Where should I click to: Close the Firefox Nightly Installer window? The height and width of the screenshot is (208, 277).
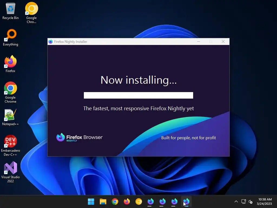click(223, 41)
